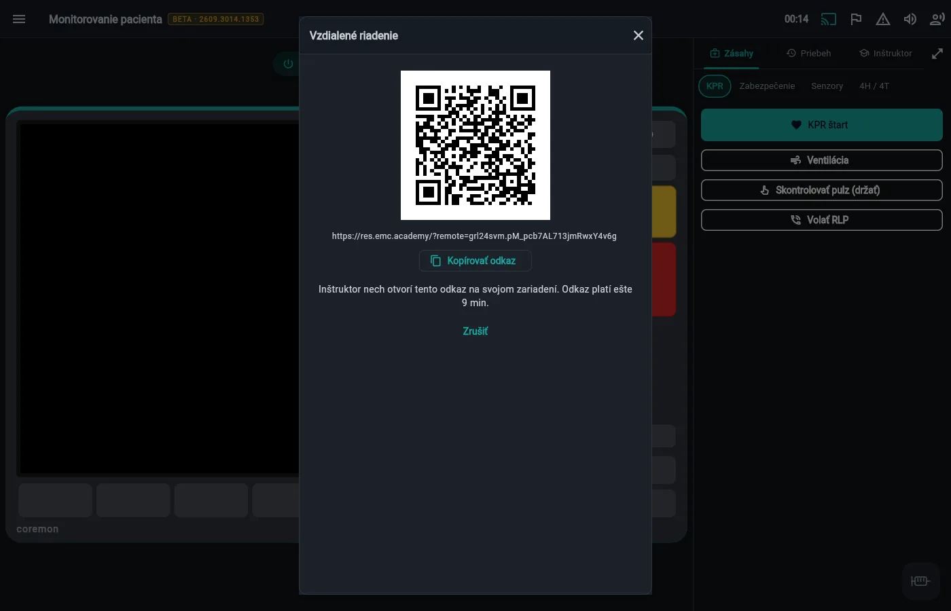Click the cast screen icon
This screenshot has height=611, width=951.
pos(828,19)
